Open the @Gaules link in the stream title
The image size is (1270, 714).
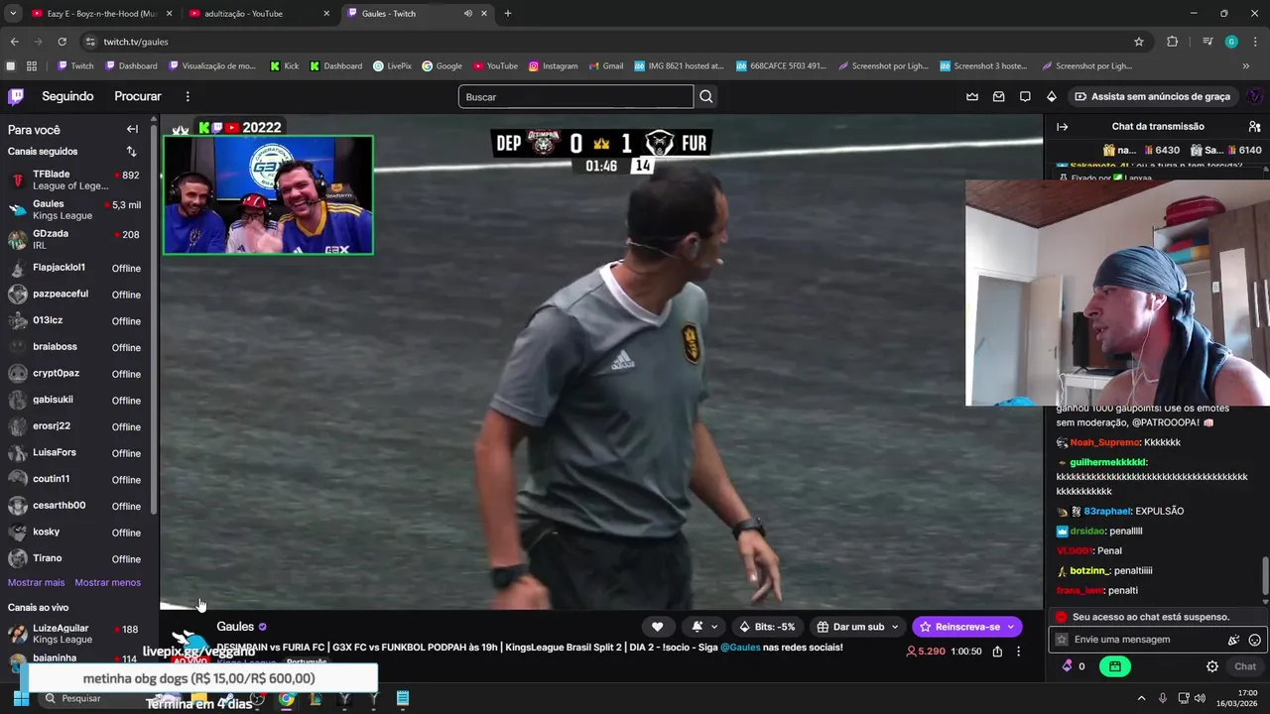tap(740, 648)
